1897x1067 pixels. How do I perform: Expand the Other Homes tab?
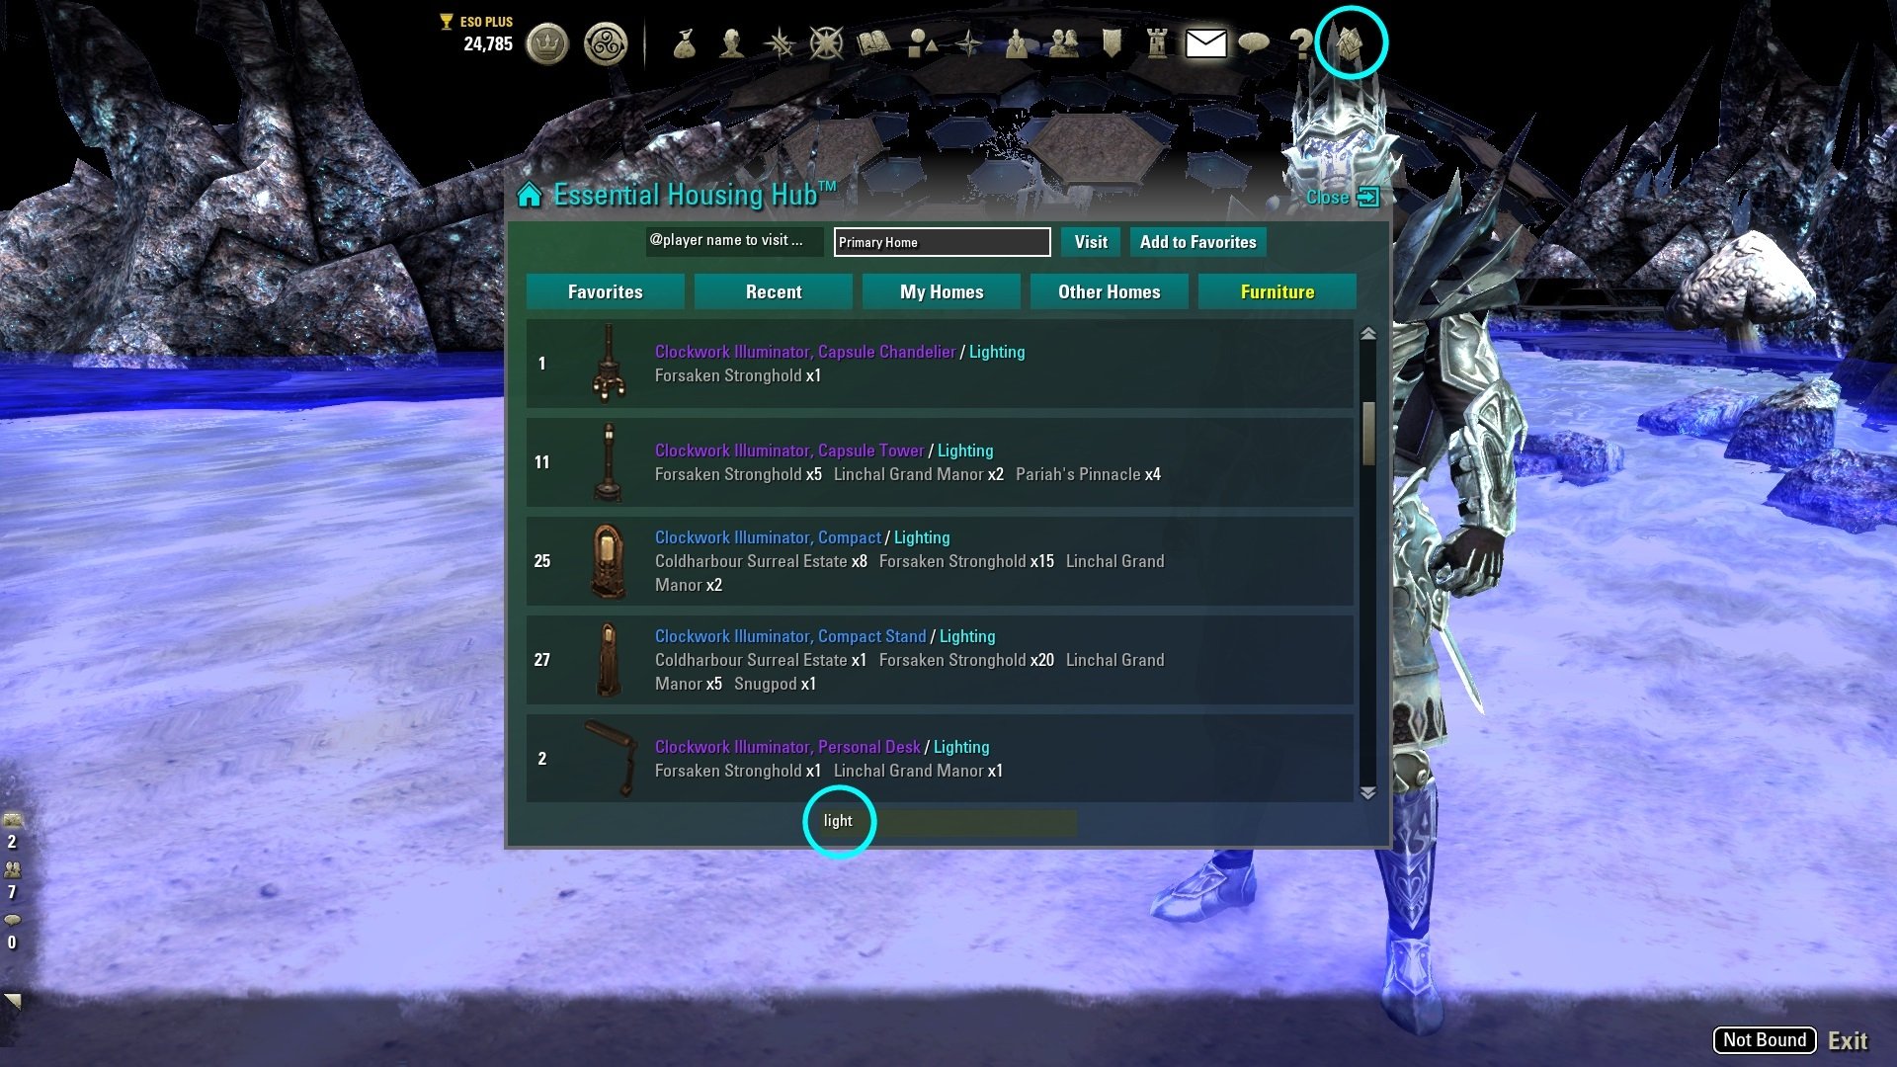(x=1109, y=290)
